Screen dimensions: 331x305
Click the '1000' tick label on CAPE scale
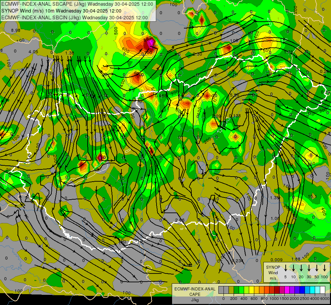(x=274, y=299)
